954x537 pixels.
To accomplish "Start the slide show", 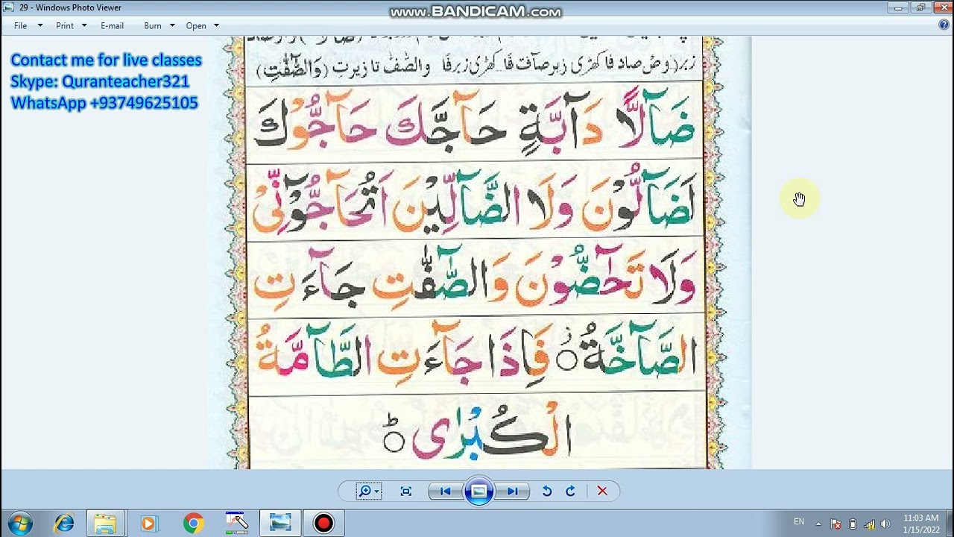I will 478,491.
